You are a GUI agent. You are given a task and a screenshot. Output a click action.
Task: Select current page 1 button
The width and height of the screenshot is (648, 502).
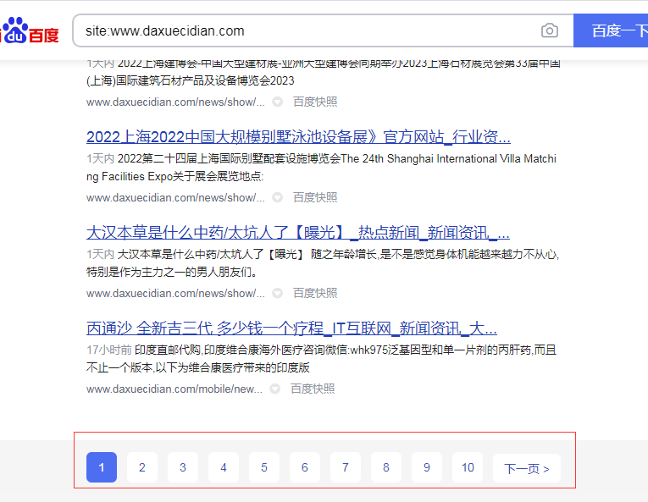102,467
